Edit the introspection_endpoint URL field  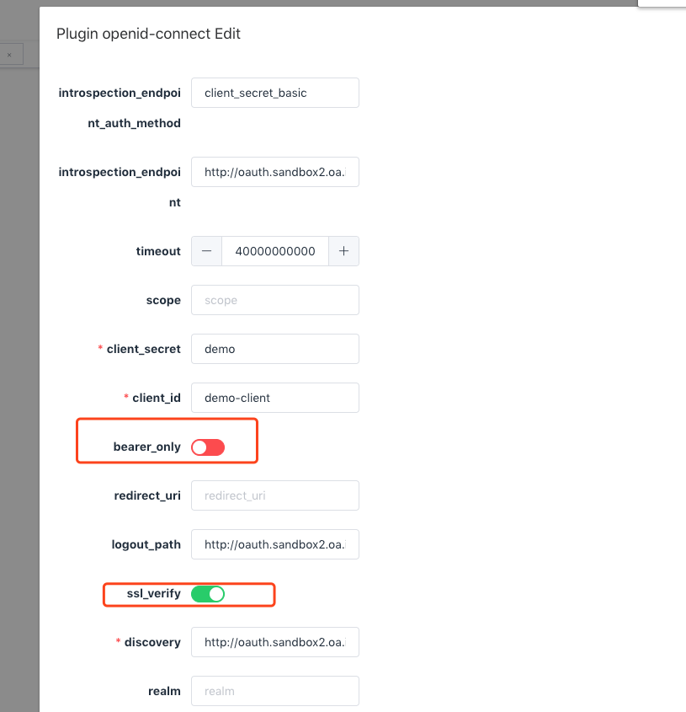tap(274, 172)
